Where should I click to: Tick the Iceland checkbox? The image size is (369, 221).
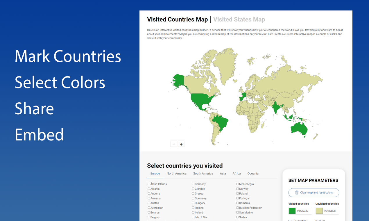(x=193, y=208)
